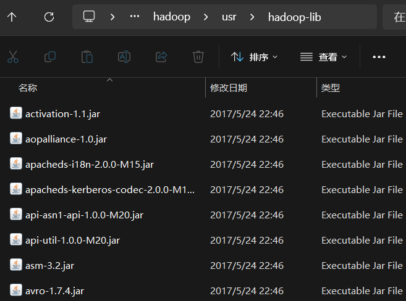Open the 排序 sort dropdown
The height and width of the screenshot is (301, 406).
click(254, 57)
